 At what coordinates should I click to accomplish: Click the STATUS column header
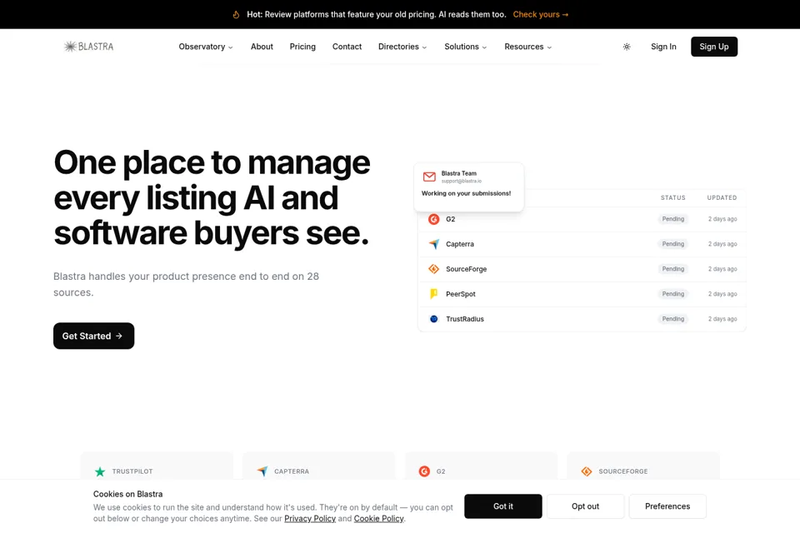pyautogui.click(x=673, y=197)
